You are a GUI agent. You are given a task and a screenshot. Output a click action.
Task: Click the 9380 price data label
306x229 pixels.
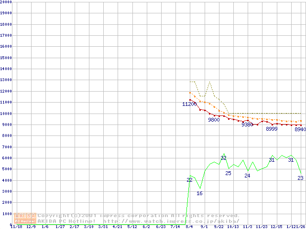[247, 125]
